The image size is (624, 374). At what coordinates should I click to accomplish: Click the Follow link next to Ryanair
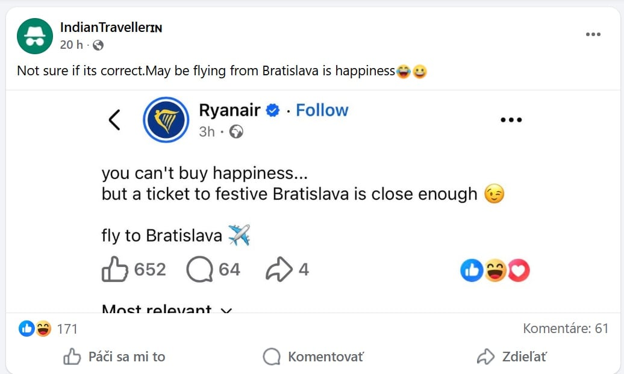tap(322, 110)
